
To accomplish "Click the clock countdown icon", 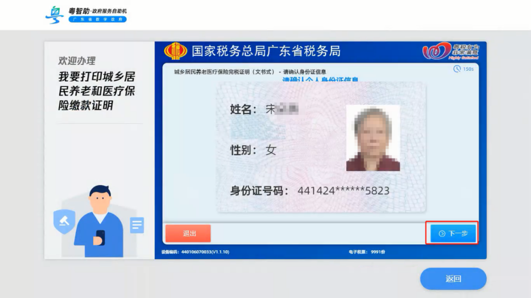I will point(458,69).
